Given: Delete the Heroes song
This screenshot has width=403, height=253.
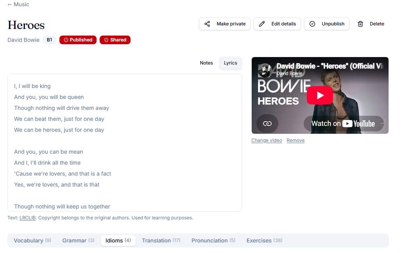Looking at the screenshot, I should 371,24.
